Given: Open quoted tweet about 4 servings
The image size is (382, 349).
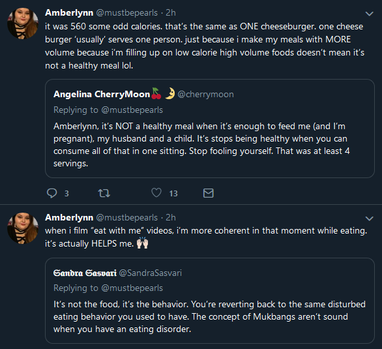Looking at the screenshot, I should pyautogui.click(x=209, y=129).
